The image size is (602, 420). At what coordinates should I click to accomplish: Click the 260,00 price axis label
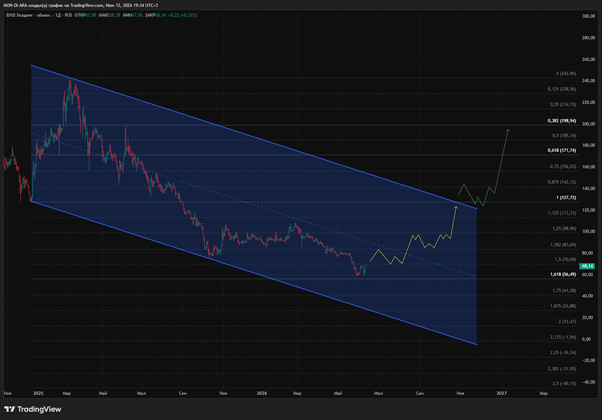(x=589, y=59)
